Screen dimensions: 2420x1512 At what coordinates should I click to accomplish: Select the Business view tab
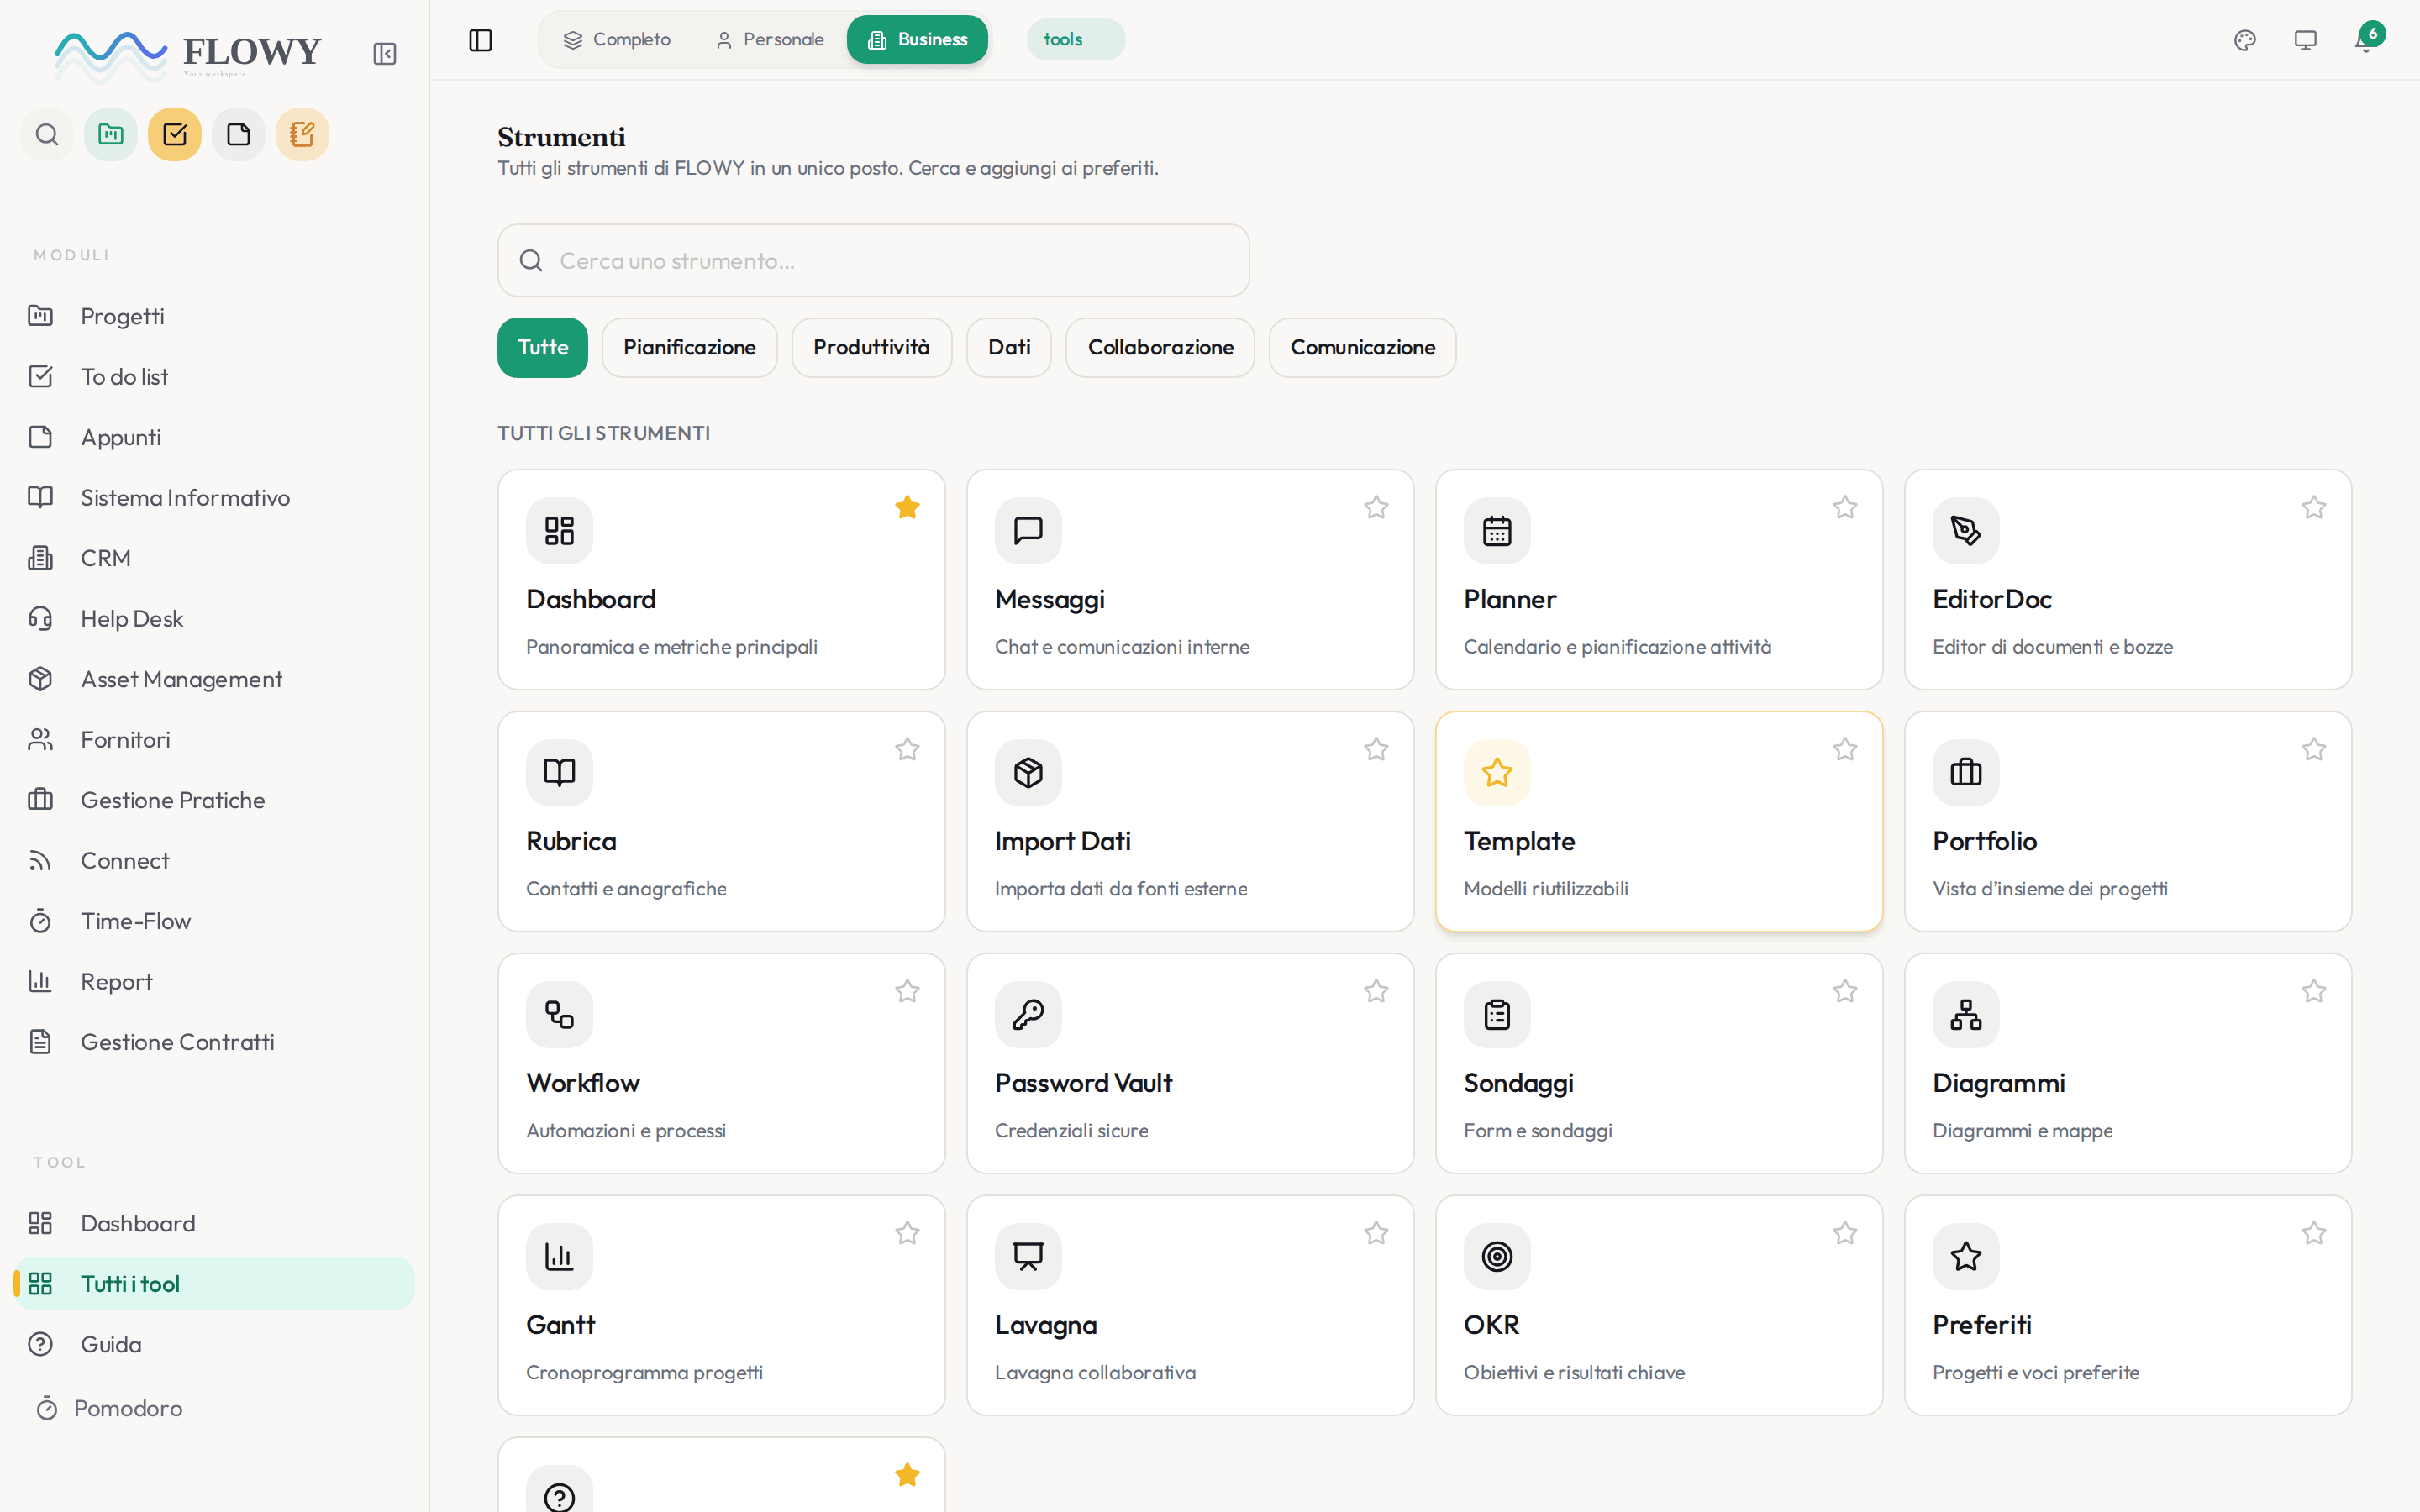click(917, 40)
